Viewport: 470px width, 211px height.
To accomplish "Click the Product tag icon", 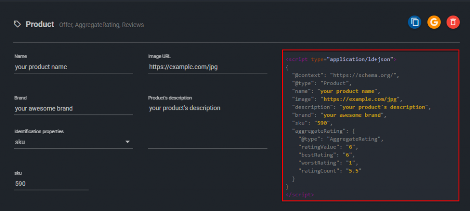I will [17, 24].
